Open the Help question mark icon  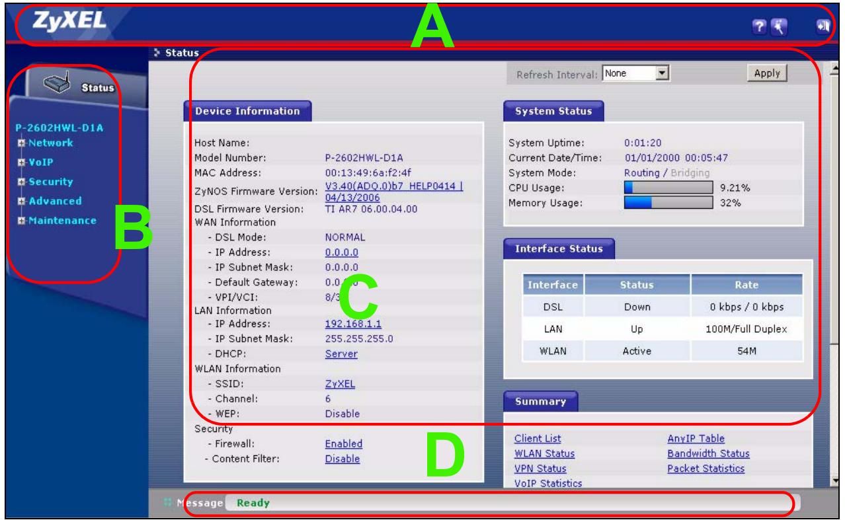click(x=759, y=26)
